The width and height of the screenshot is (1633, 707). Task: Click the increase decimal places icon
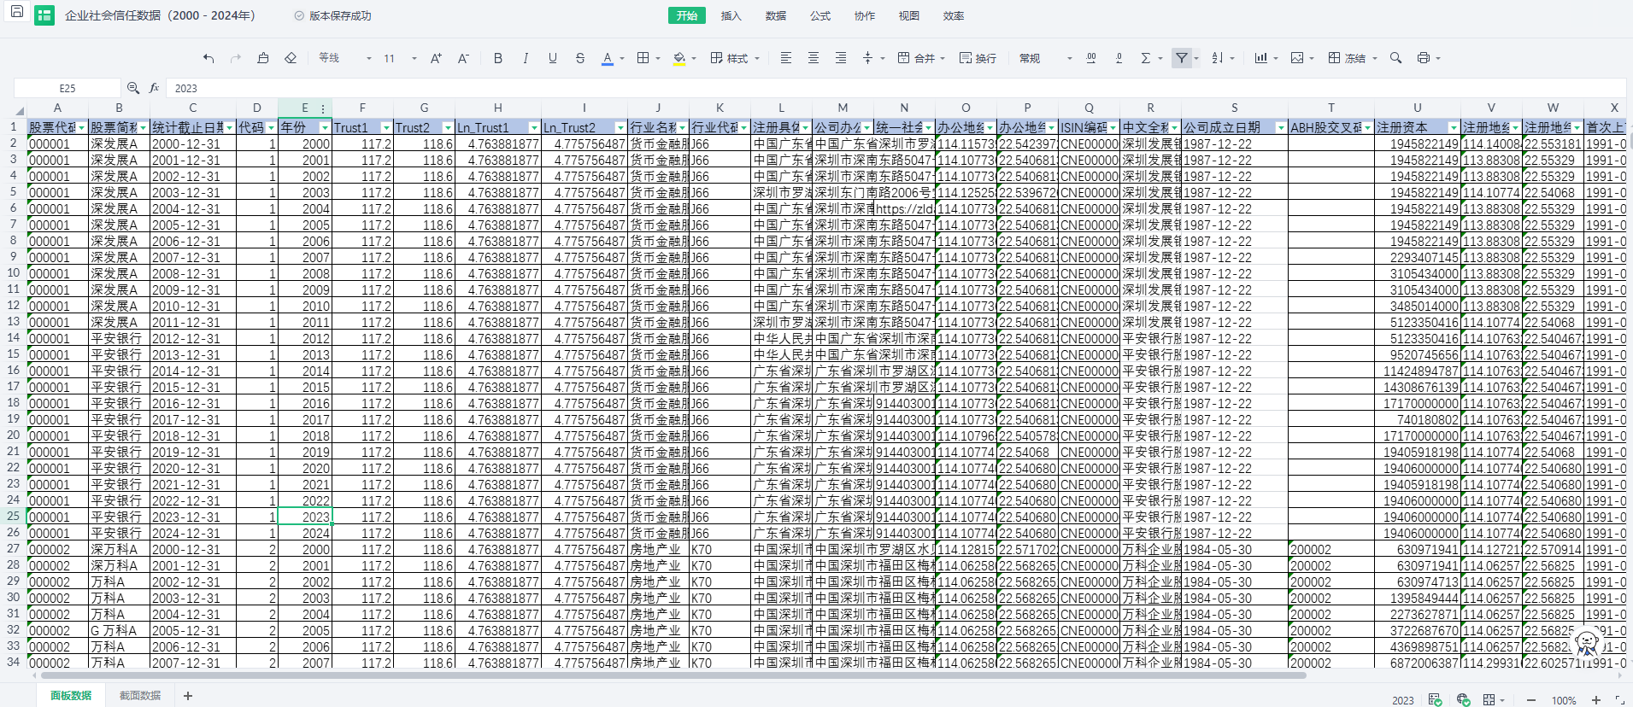[x=1091, y=58]
